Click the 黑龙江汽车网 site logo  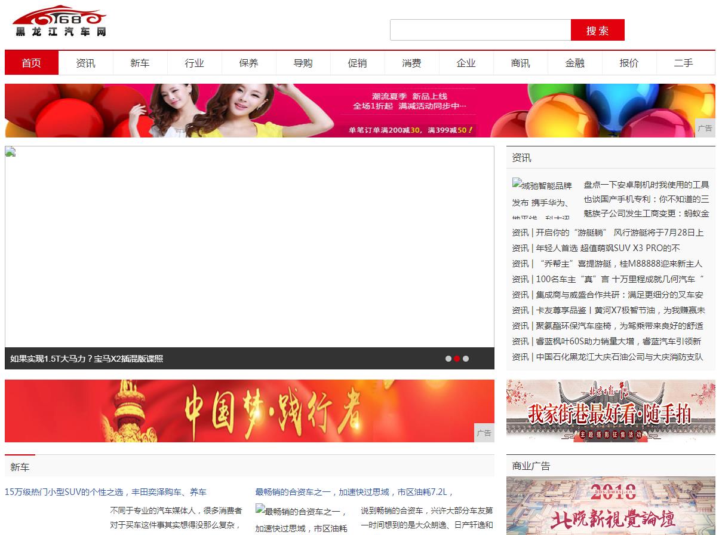[x=59, y=22]
